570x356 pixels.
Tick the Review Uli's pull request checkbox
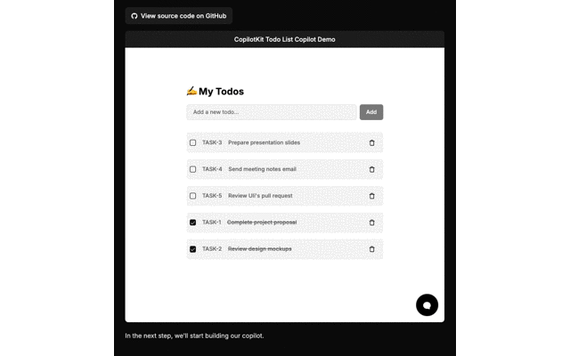pos(192,196)
